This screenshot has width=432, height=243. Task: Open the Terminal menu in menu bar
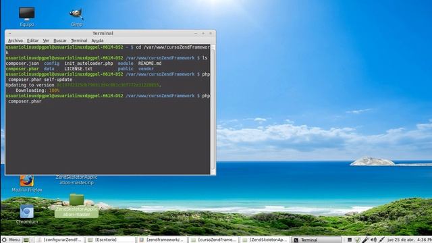click(79, 40)
